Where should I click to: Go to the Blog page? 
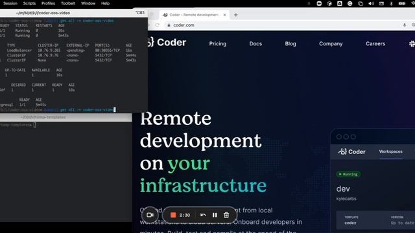point(290,44)
